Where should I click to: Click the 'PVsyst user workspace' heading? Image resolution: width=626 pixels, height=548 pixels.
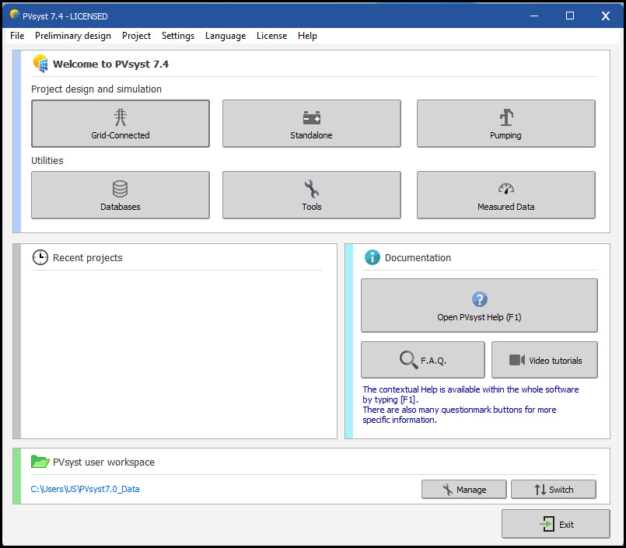pos(103,462)
